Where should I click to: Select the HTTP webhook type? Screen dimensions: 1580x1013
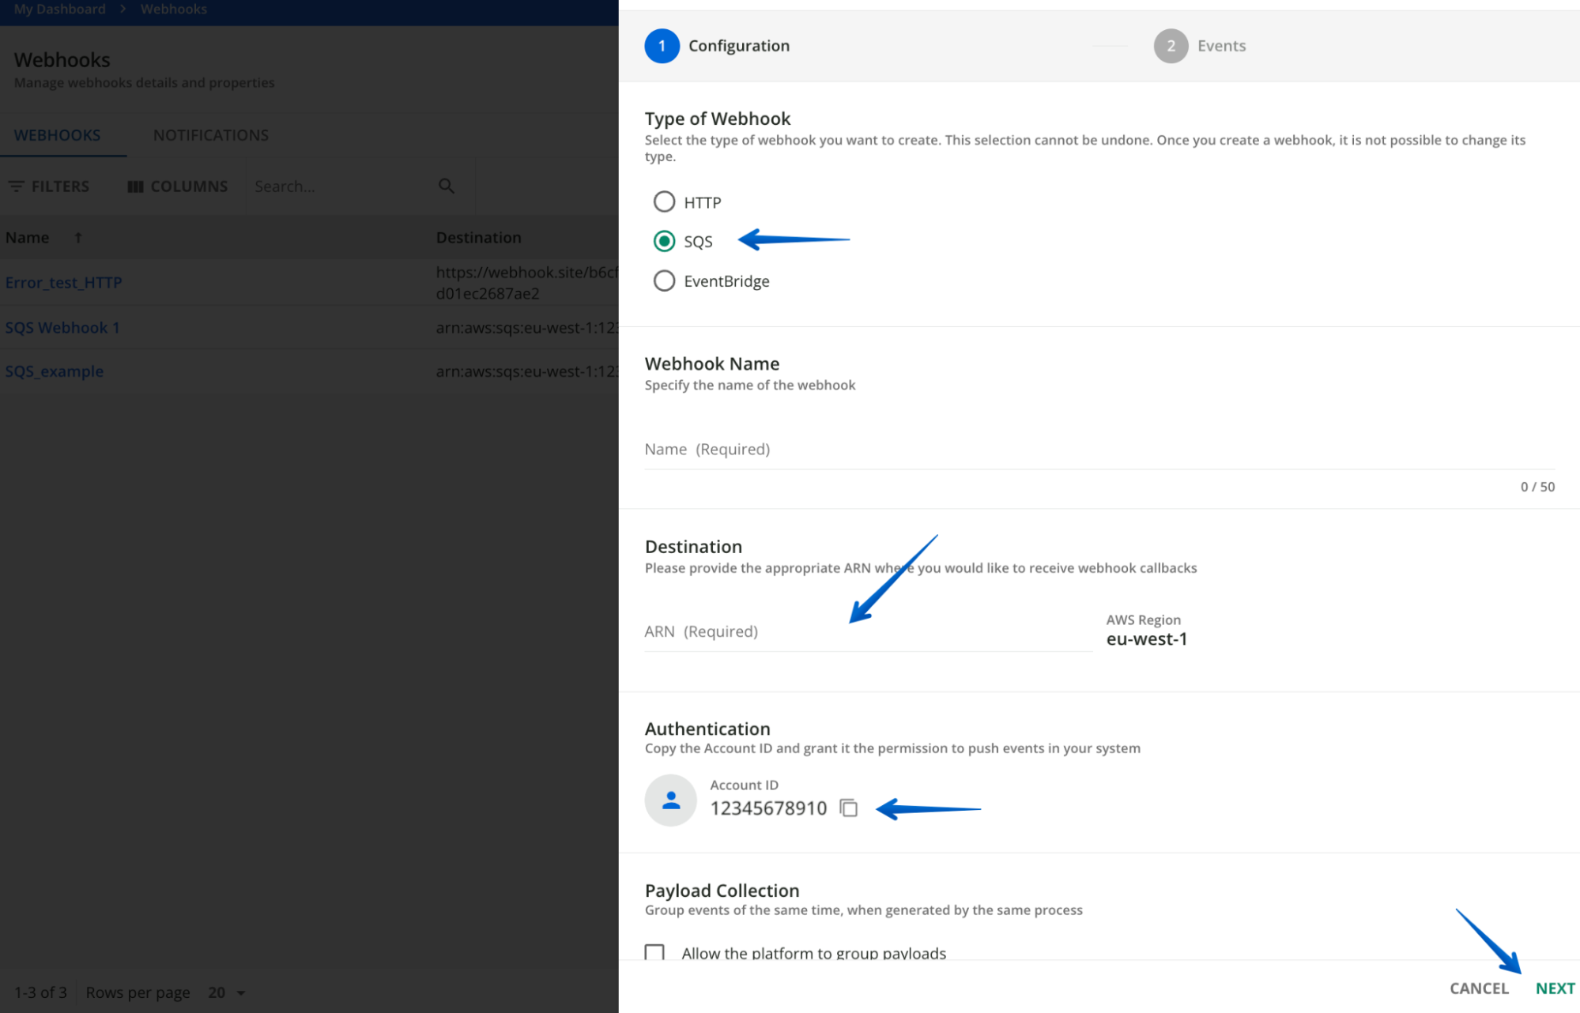(664, 201)
